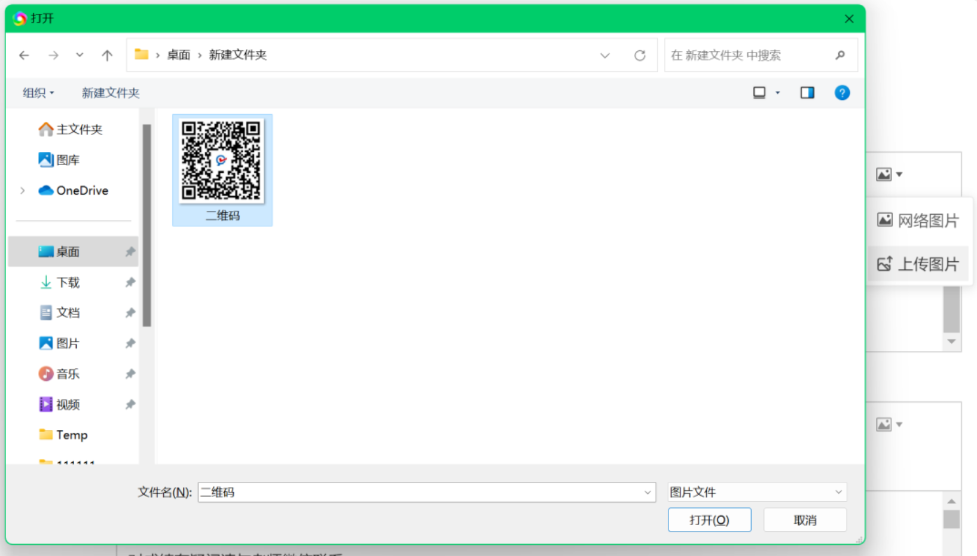Open the 组织 menu
The height and width of the screenshot is (556, 977).
coord(38,93)
